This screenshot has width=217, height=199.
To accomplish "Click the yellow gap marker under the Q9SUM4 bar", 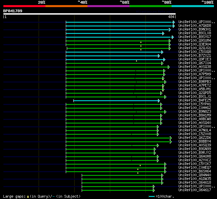I will point(141,42).
